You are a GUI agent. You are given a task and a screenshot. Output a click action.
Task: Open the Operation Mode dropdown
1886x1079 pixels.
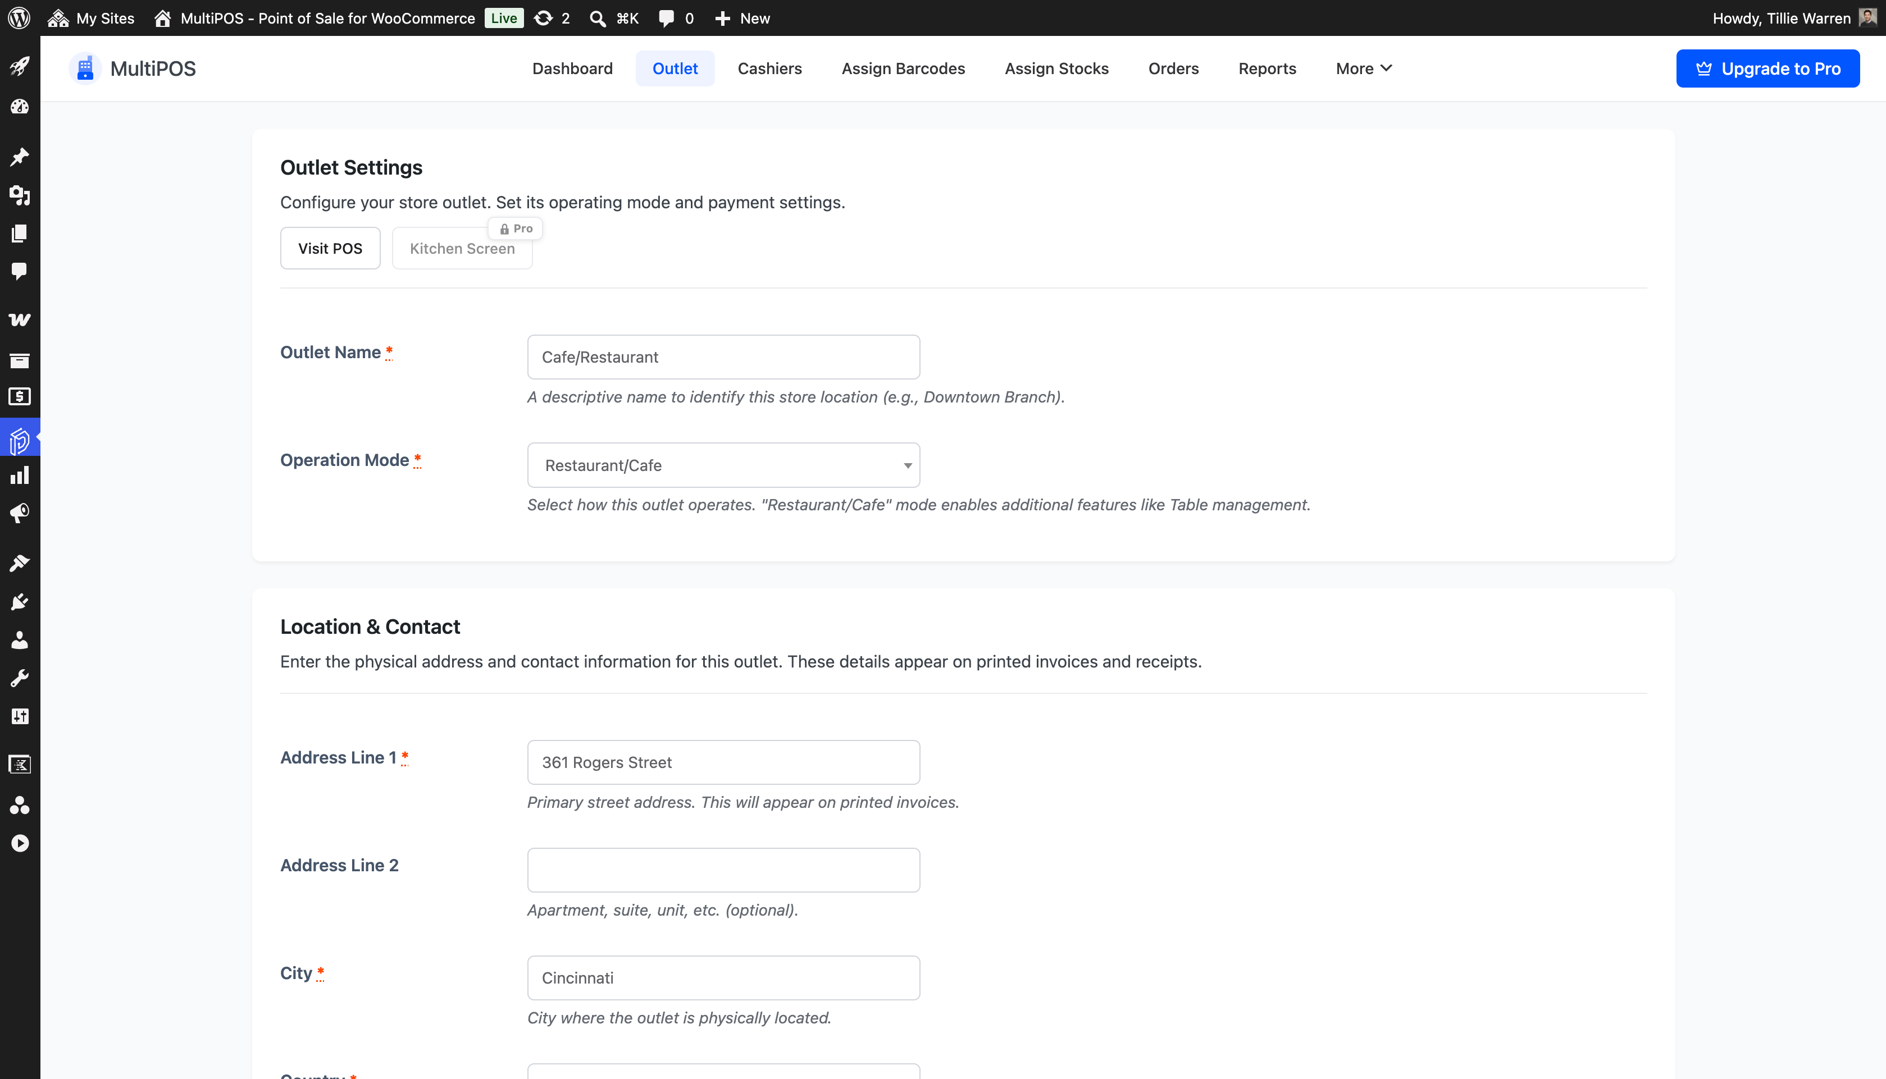[723, 465]
